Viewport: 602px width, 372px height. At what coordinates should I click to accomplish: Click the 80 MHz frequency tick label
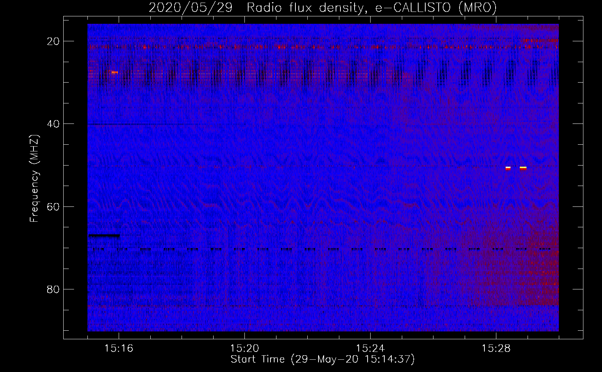pyautogui.click(x=53, y=289)
